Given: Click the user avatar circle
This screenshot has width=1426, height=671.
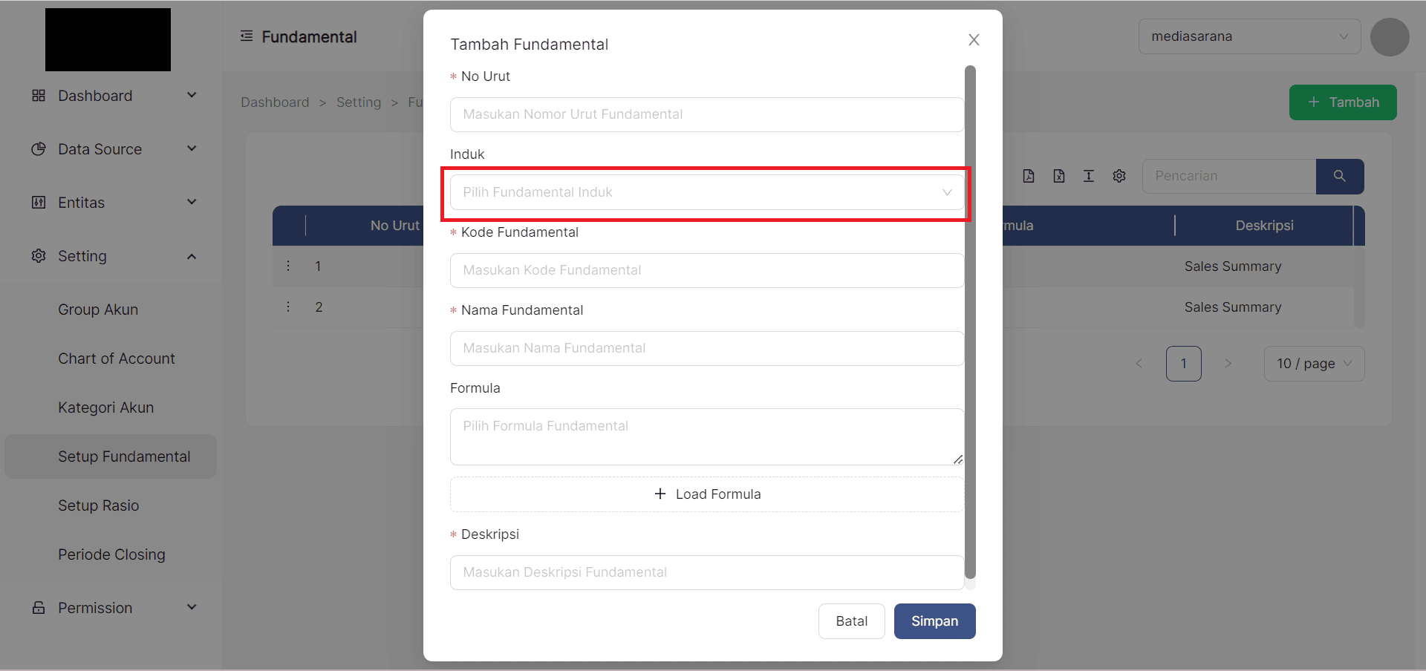Looking at the screenshot, I should (x=1389, y=37).
